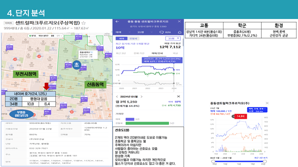Click the red down arrow marker on the map
The image size is (298, 167).
46,86
